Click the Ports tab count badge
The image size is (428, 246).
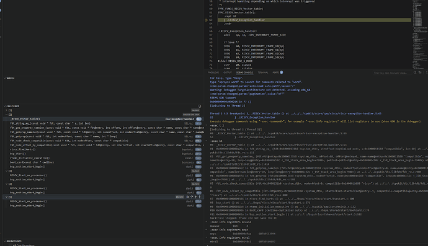click(x=282, y=72)
